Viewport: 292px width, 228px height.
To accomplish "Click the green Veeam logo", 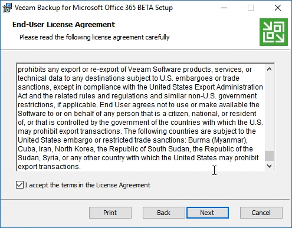I will point(274,32).
